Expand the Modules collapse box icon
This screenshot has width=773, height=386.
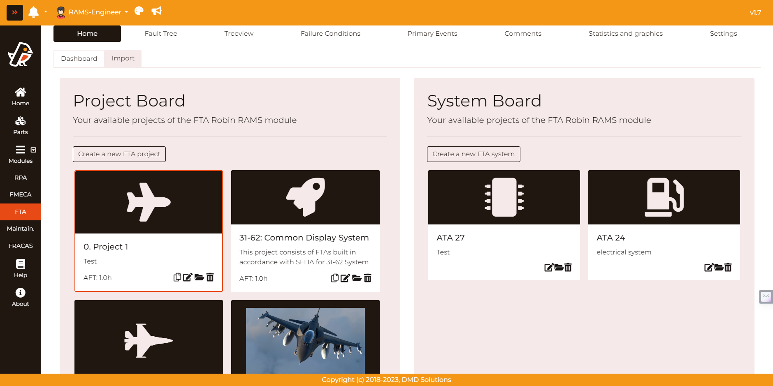pos(34,150)
